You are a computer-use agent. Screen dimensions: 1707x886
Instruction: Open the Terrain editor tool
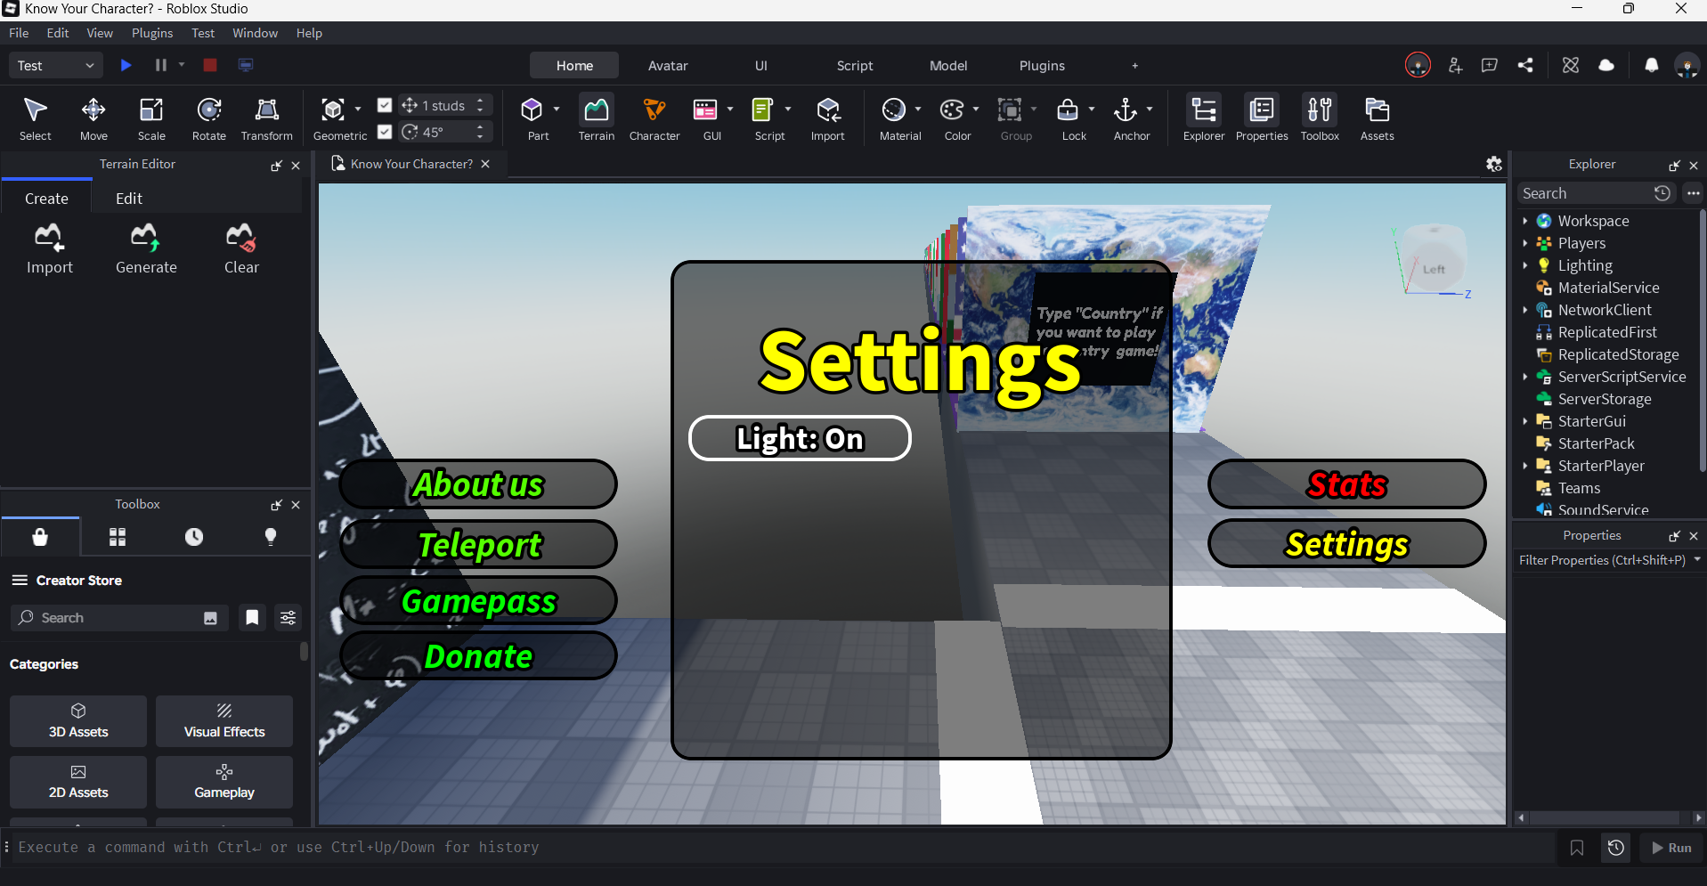[x=597, y=118]
